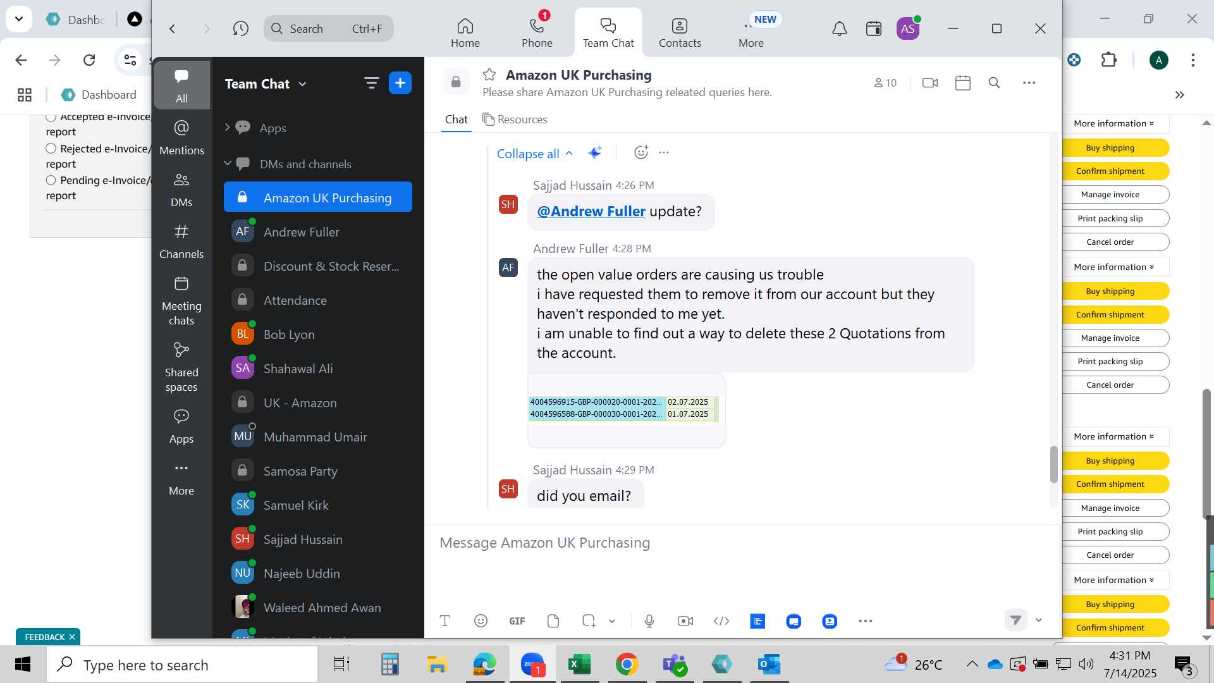Create new chat with plus button
This screenshot has height=683, width=1214.
pos(400,83)
